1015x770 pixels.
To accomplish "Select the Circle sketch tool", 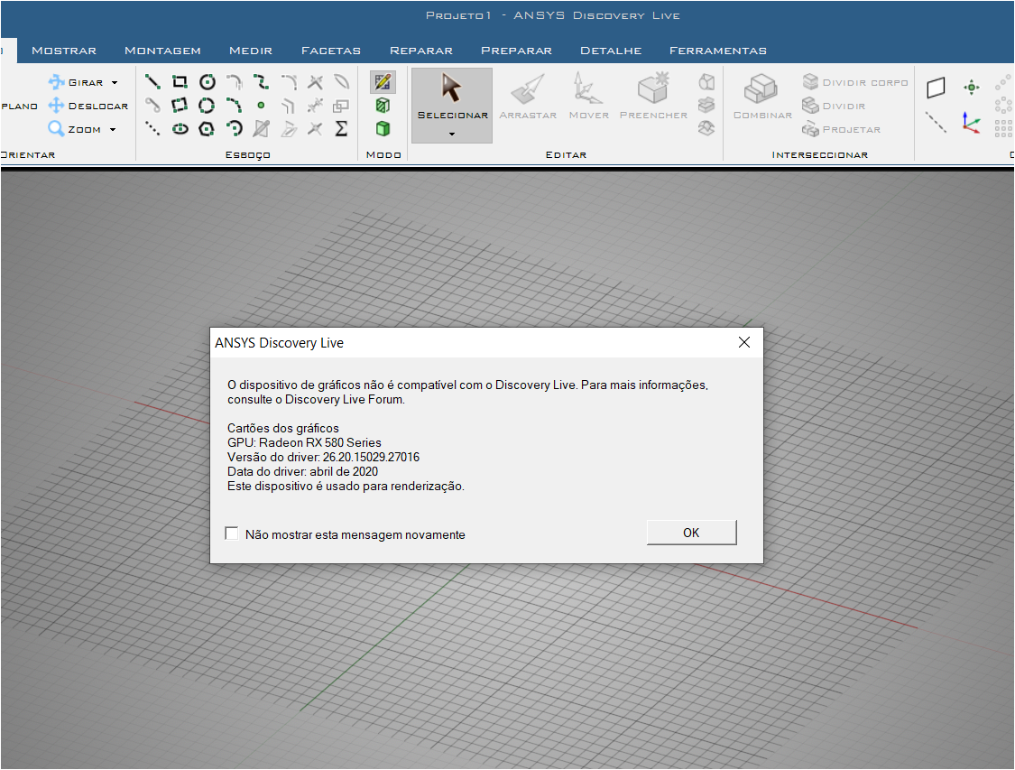I will (x=208, y=81).
